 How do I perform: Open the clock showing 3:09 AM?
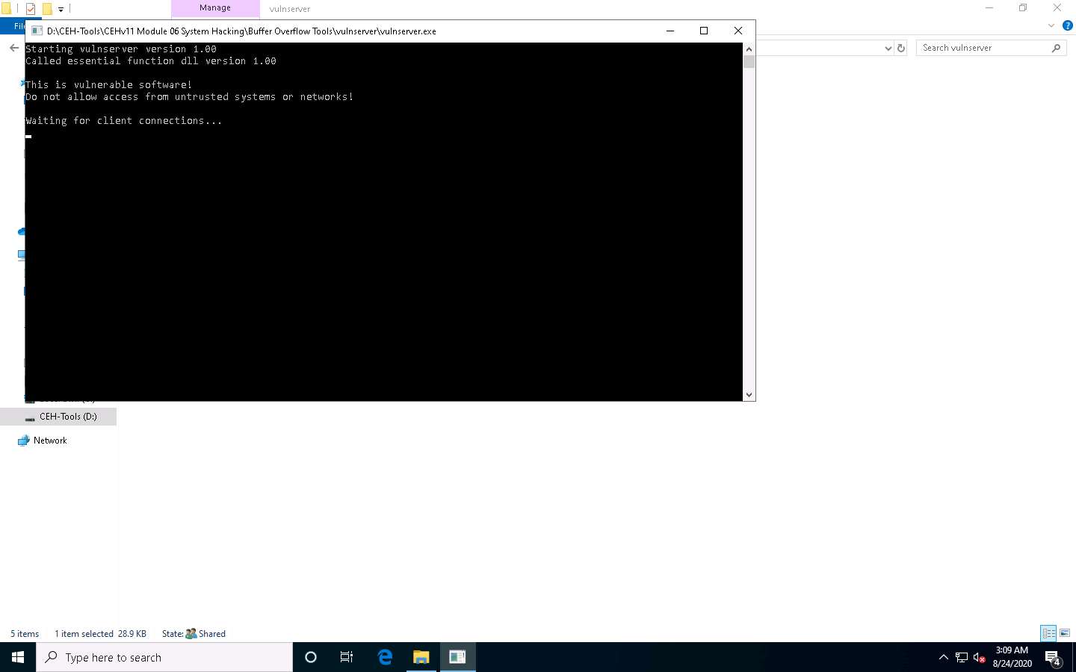[x=1012, y=657]
